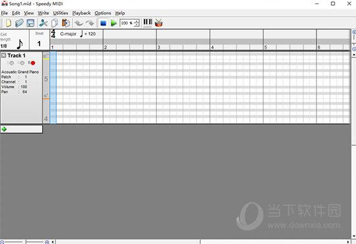
Task: Open a MIDI file with folder icon
Action: pyautogui.click(x=19, y=23)
